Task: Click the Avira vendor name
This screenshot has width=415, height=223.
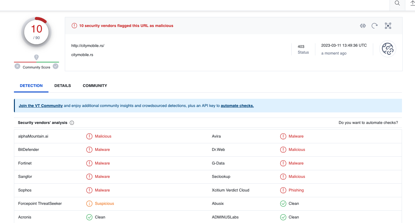Action: tap(216, 136)
